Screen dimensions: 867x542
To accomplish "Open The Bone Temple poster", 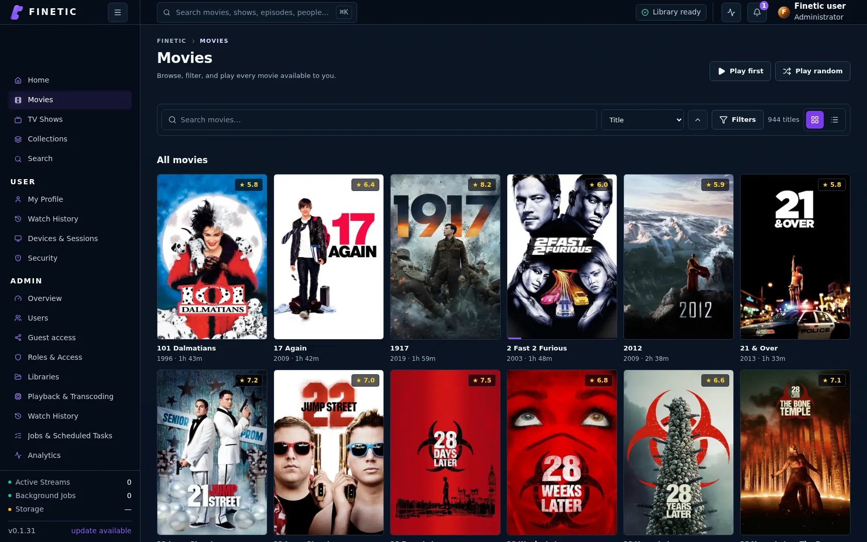I will click(795, 452).
